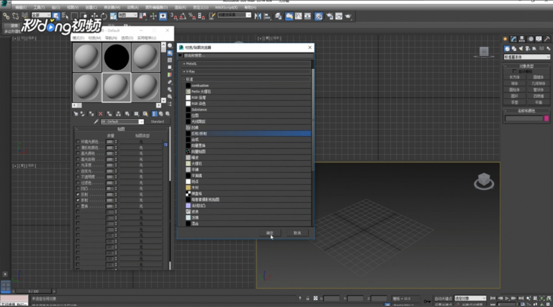Click the 取消 Cancel button
Screen dimensions: 553x307
coord(297,233)
